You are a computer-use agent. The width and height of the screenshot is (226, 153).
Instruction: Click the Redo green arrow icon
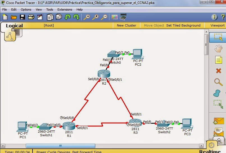[x=76, y=17]
